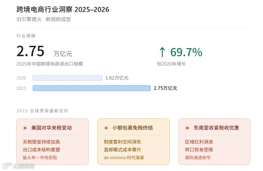This screenshot has width=263, height=171.
Task: Click the title 跨境电商行业洞察 2025–2026
Action: [63, 10]
